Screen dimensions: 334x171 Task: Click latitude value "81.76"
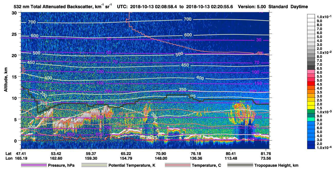266,154
